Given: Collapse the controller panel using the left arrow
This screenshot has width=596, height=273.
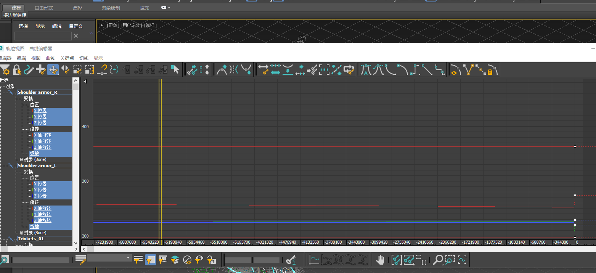Looking at the screenshot, I should click(85, 81).
